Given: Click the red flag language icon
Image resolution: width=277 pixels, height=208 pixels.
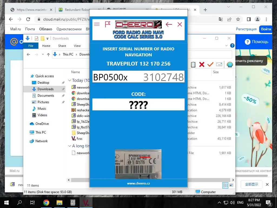Looking at the screenshot, I should point(108,24).
